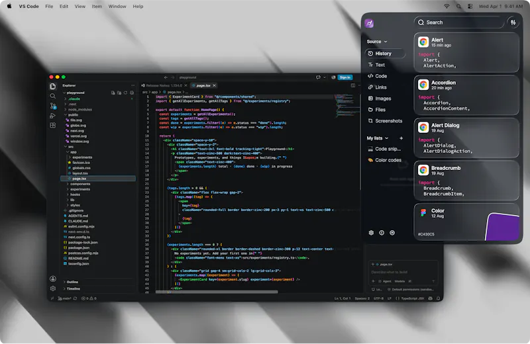Click the notifications bell in the VS Code status bar
530x344 pixels.
point(439,298)
